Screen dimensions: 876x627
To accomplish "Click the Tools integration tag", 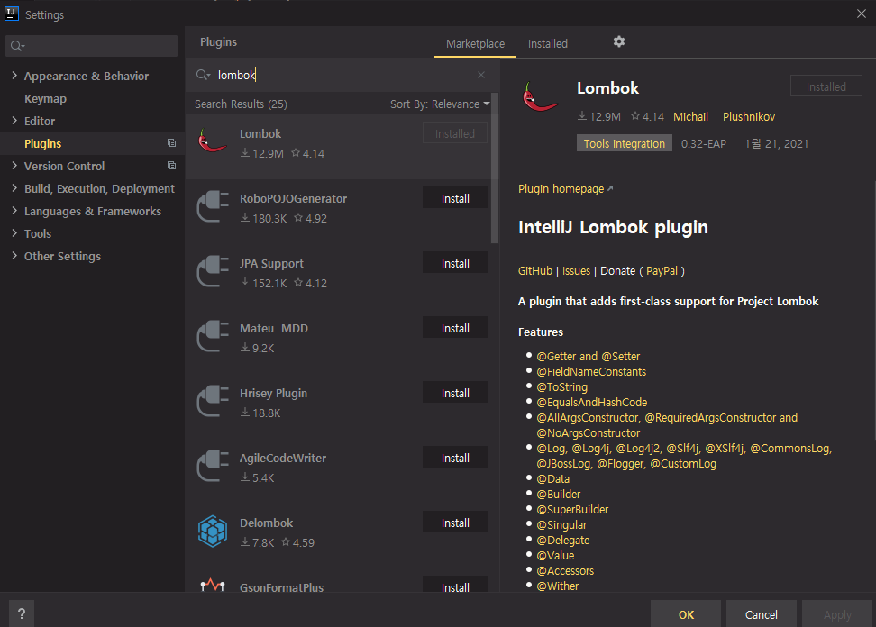I will coord(624,143).
